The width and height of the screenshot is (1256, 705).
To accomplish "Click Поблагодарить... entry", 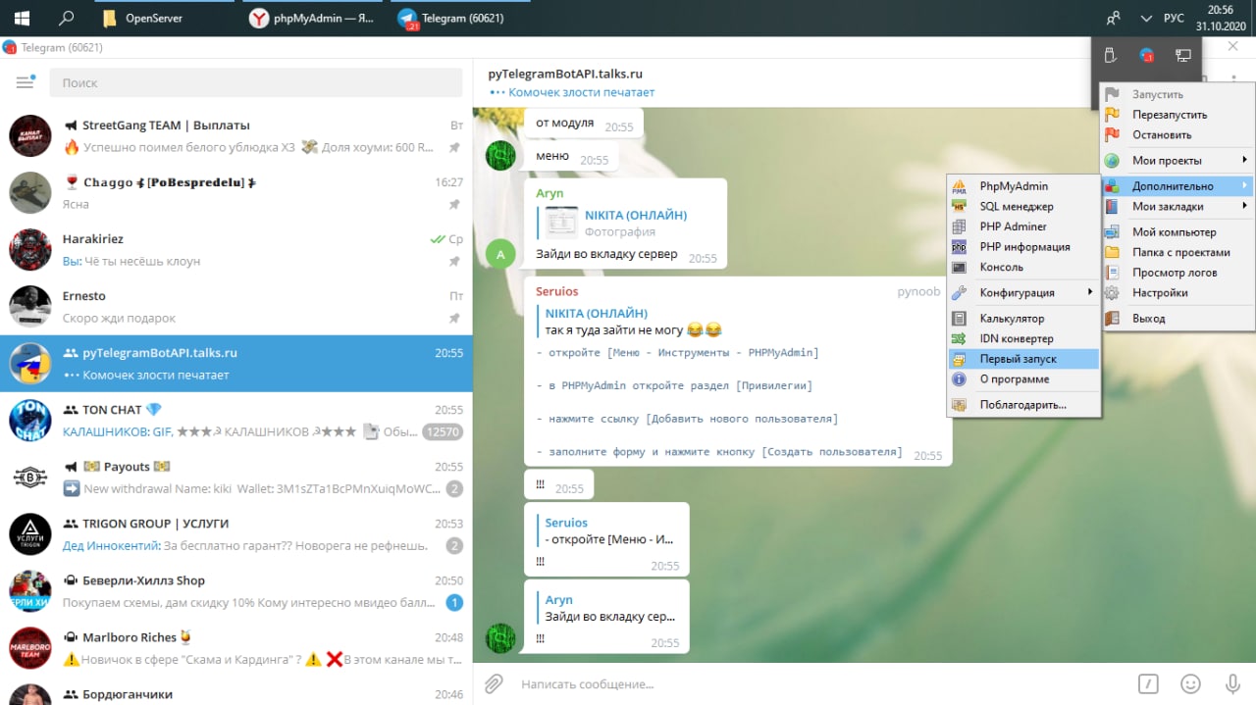I will 1023,405.
